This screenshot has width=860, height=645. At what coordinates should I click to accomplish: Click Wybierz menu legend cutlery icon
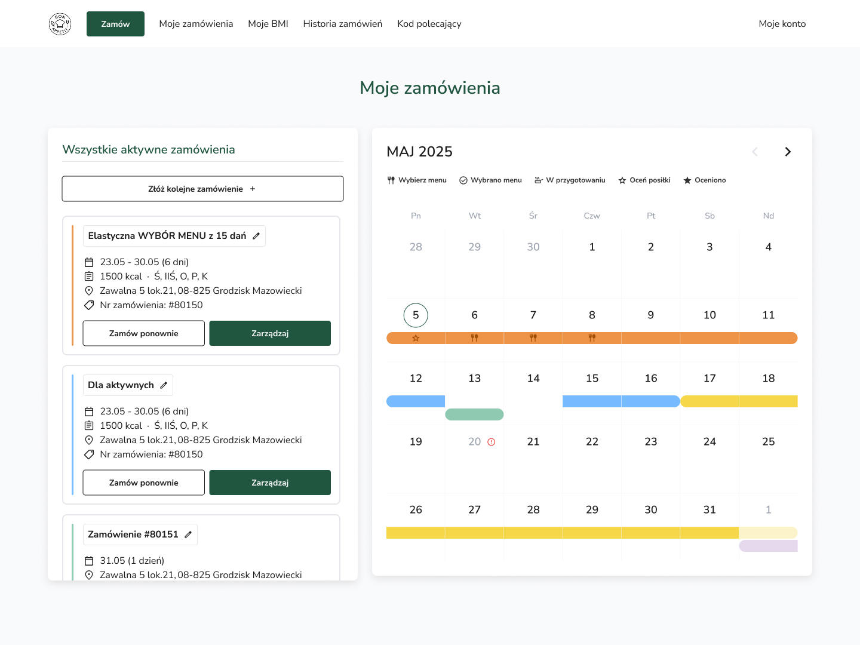(391, 180)
